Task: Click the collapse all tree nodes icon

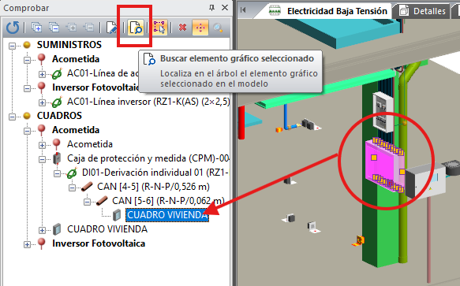Action: (54, 28)
